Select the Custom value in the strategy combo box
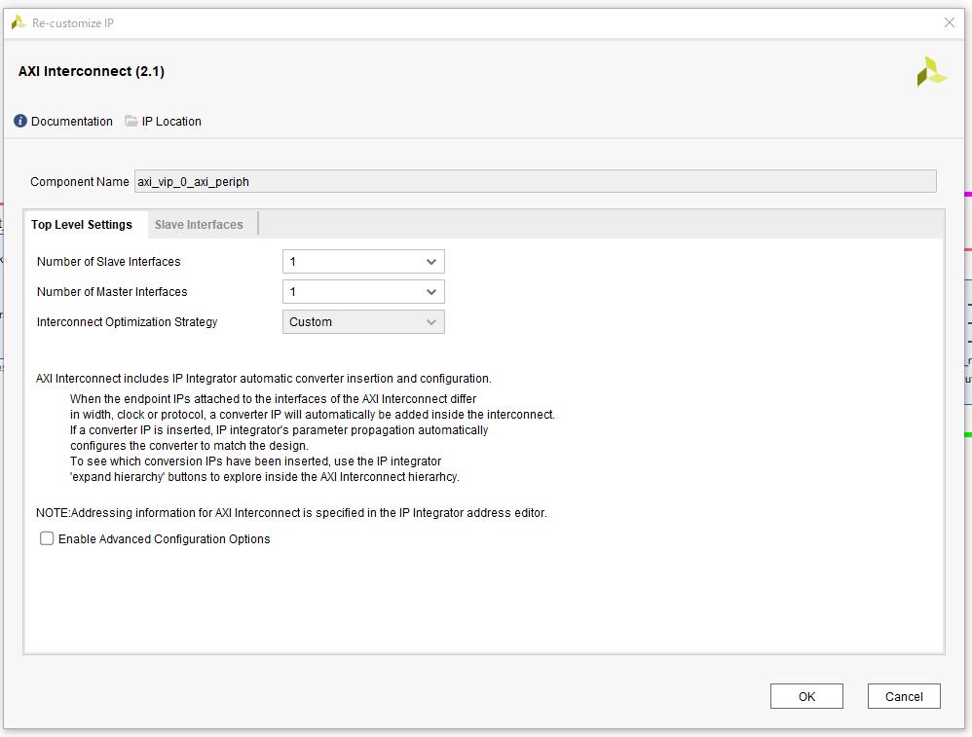The width and height of the screenshot is (972, 737). pyautogui.click(x=351, y=321)
